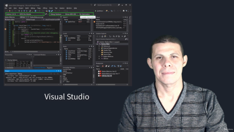This screenshot has width=234, height=132.
Task: Click the Save file toolbar icon
Action: [49, 11]
